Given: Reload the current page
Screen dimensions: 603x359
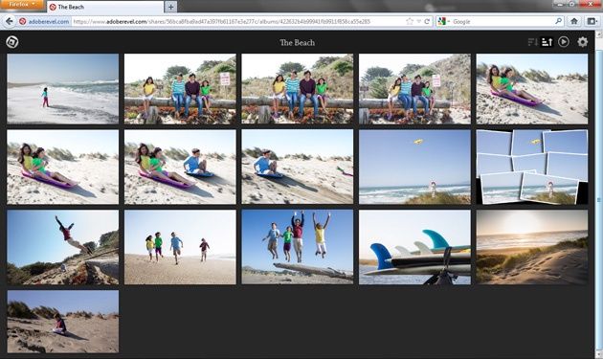Looking at the screenshot, I should click(x=427, y=22).
